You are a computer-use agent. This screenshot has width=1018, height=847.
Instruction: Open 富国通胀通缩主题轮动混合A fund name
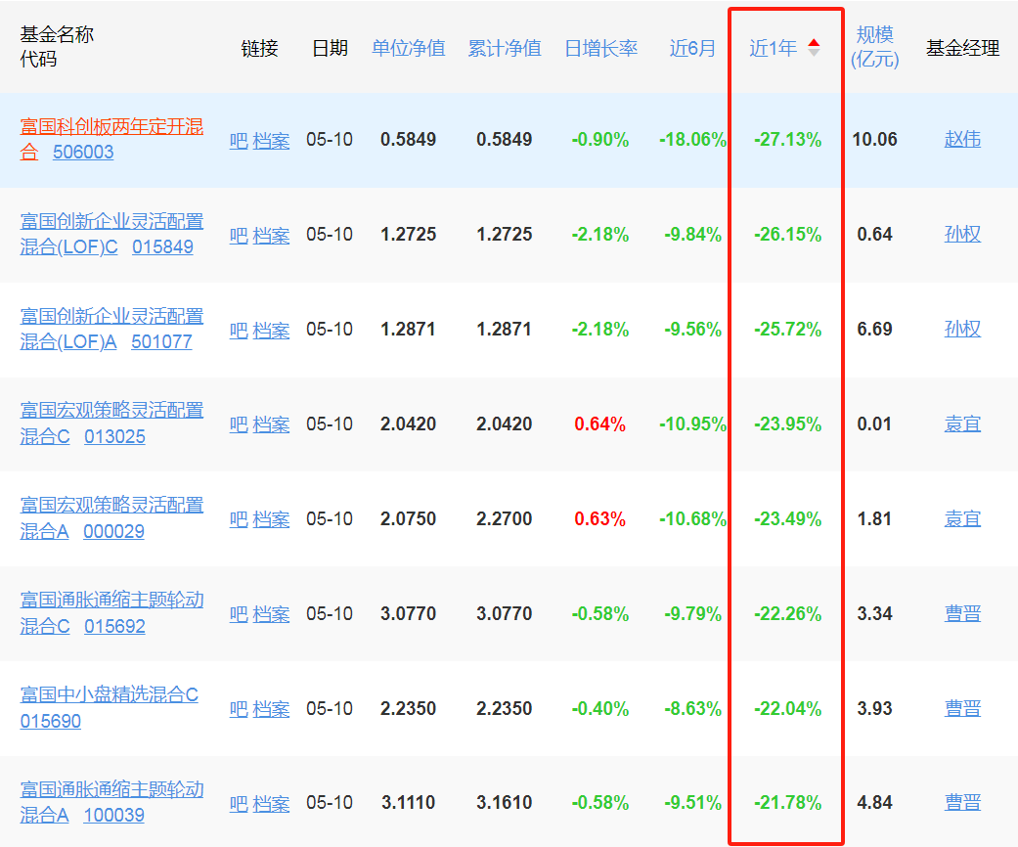[111, 802]
